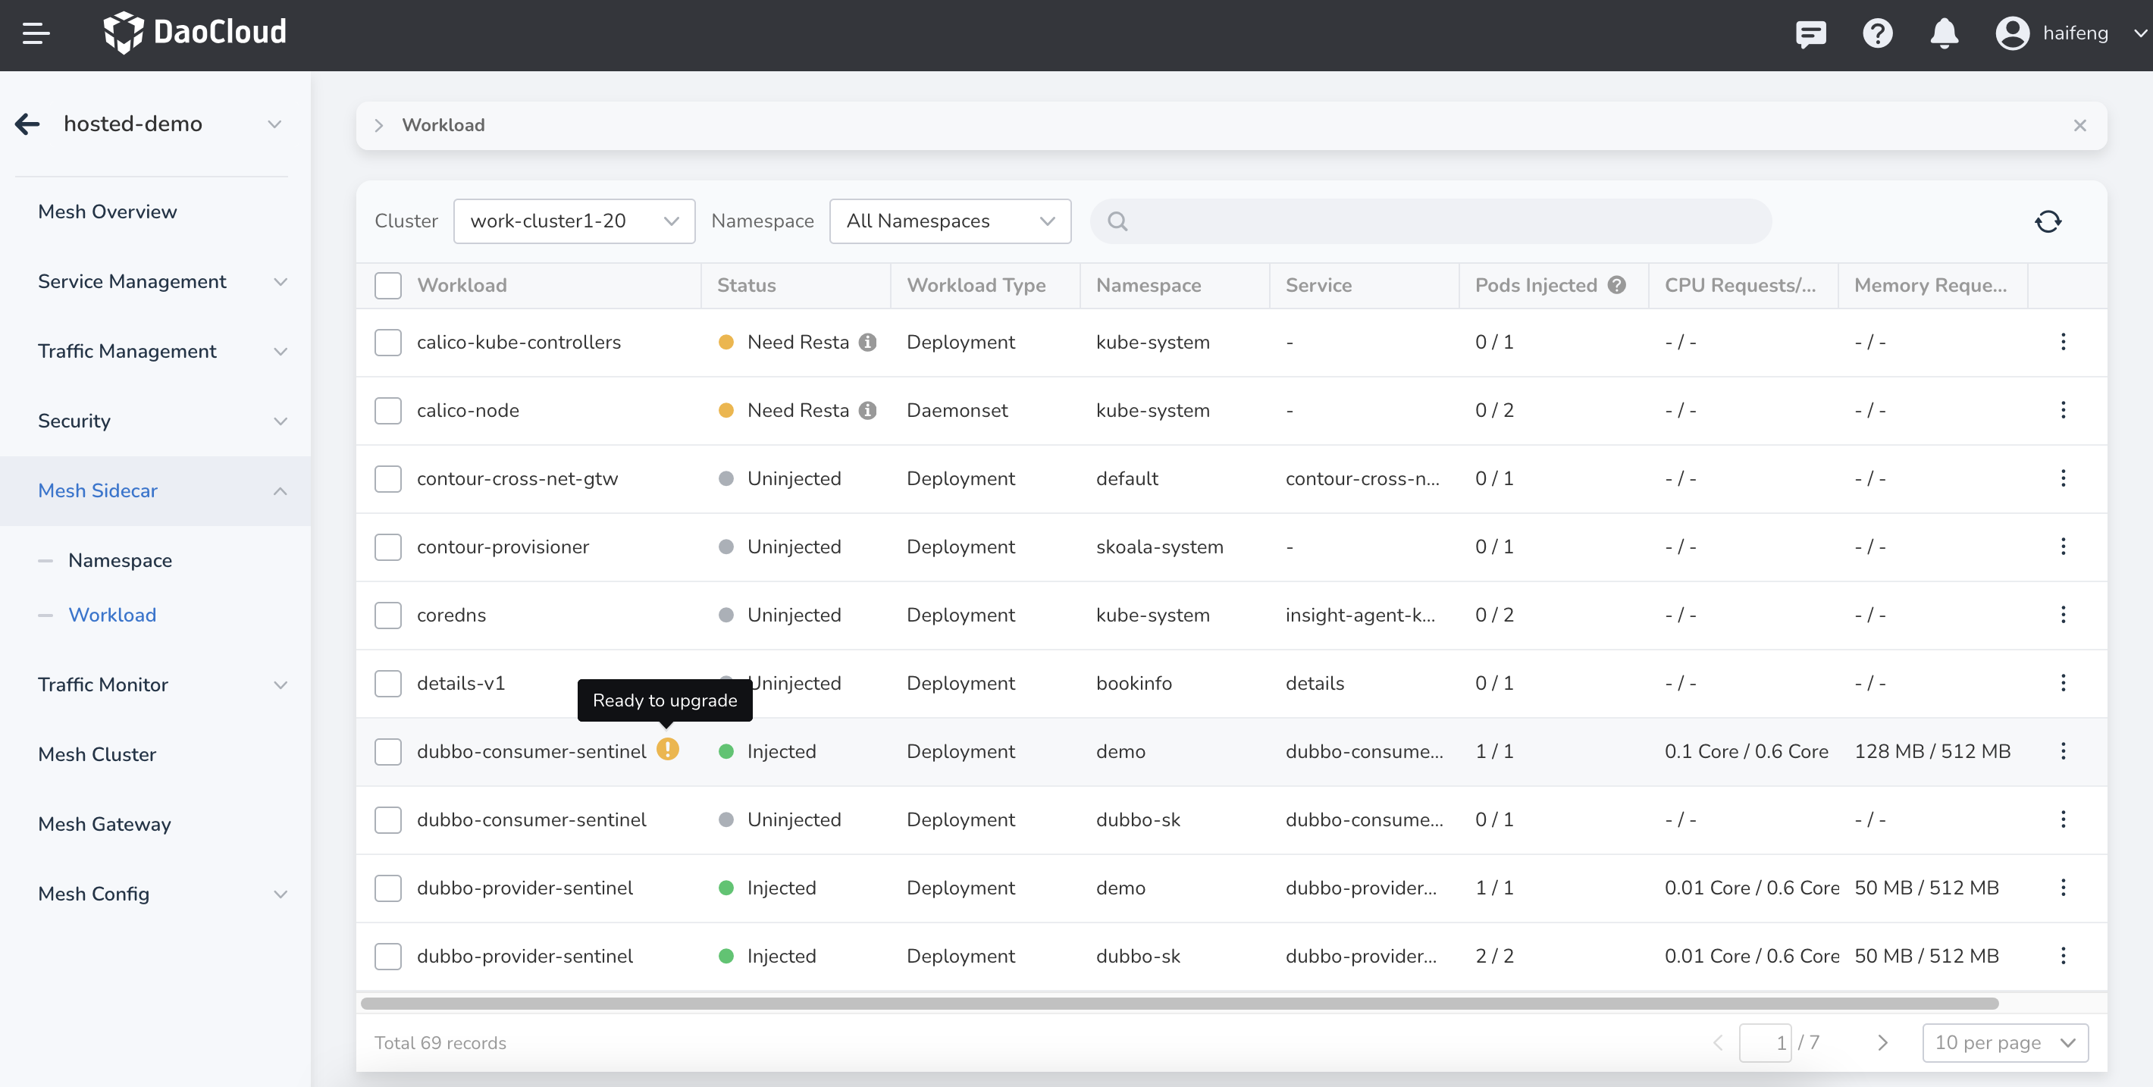
Task: Click the page number input box
Action: (1765, 1043)
